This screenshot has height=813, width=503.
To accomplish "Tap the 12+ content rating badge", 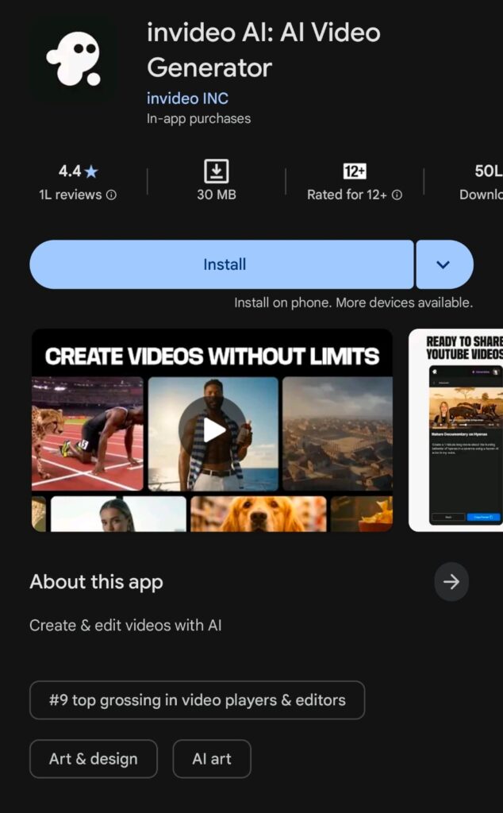I will 355,171.
